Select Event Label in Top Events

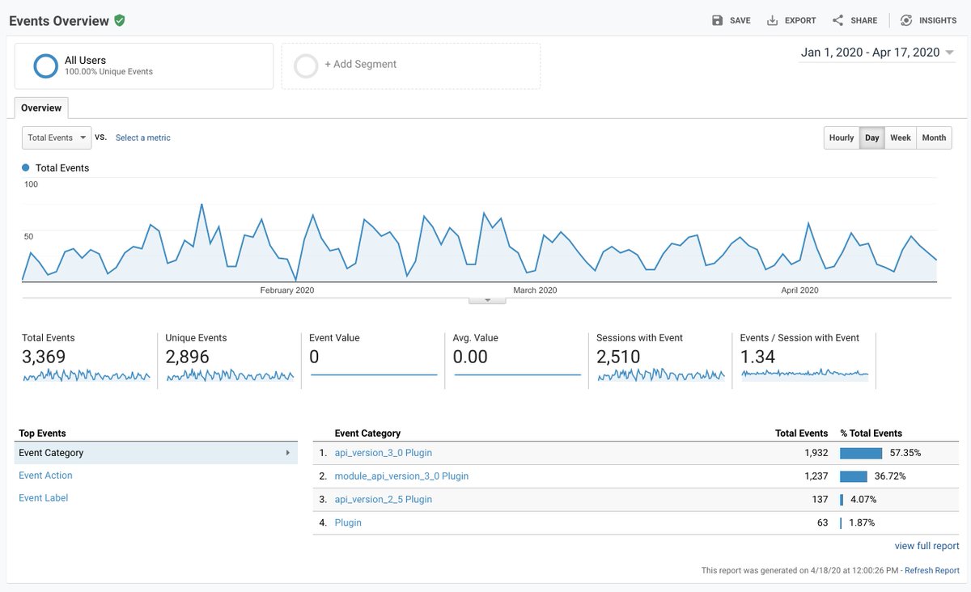[44, 498]
